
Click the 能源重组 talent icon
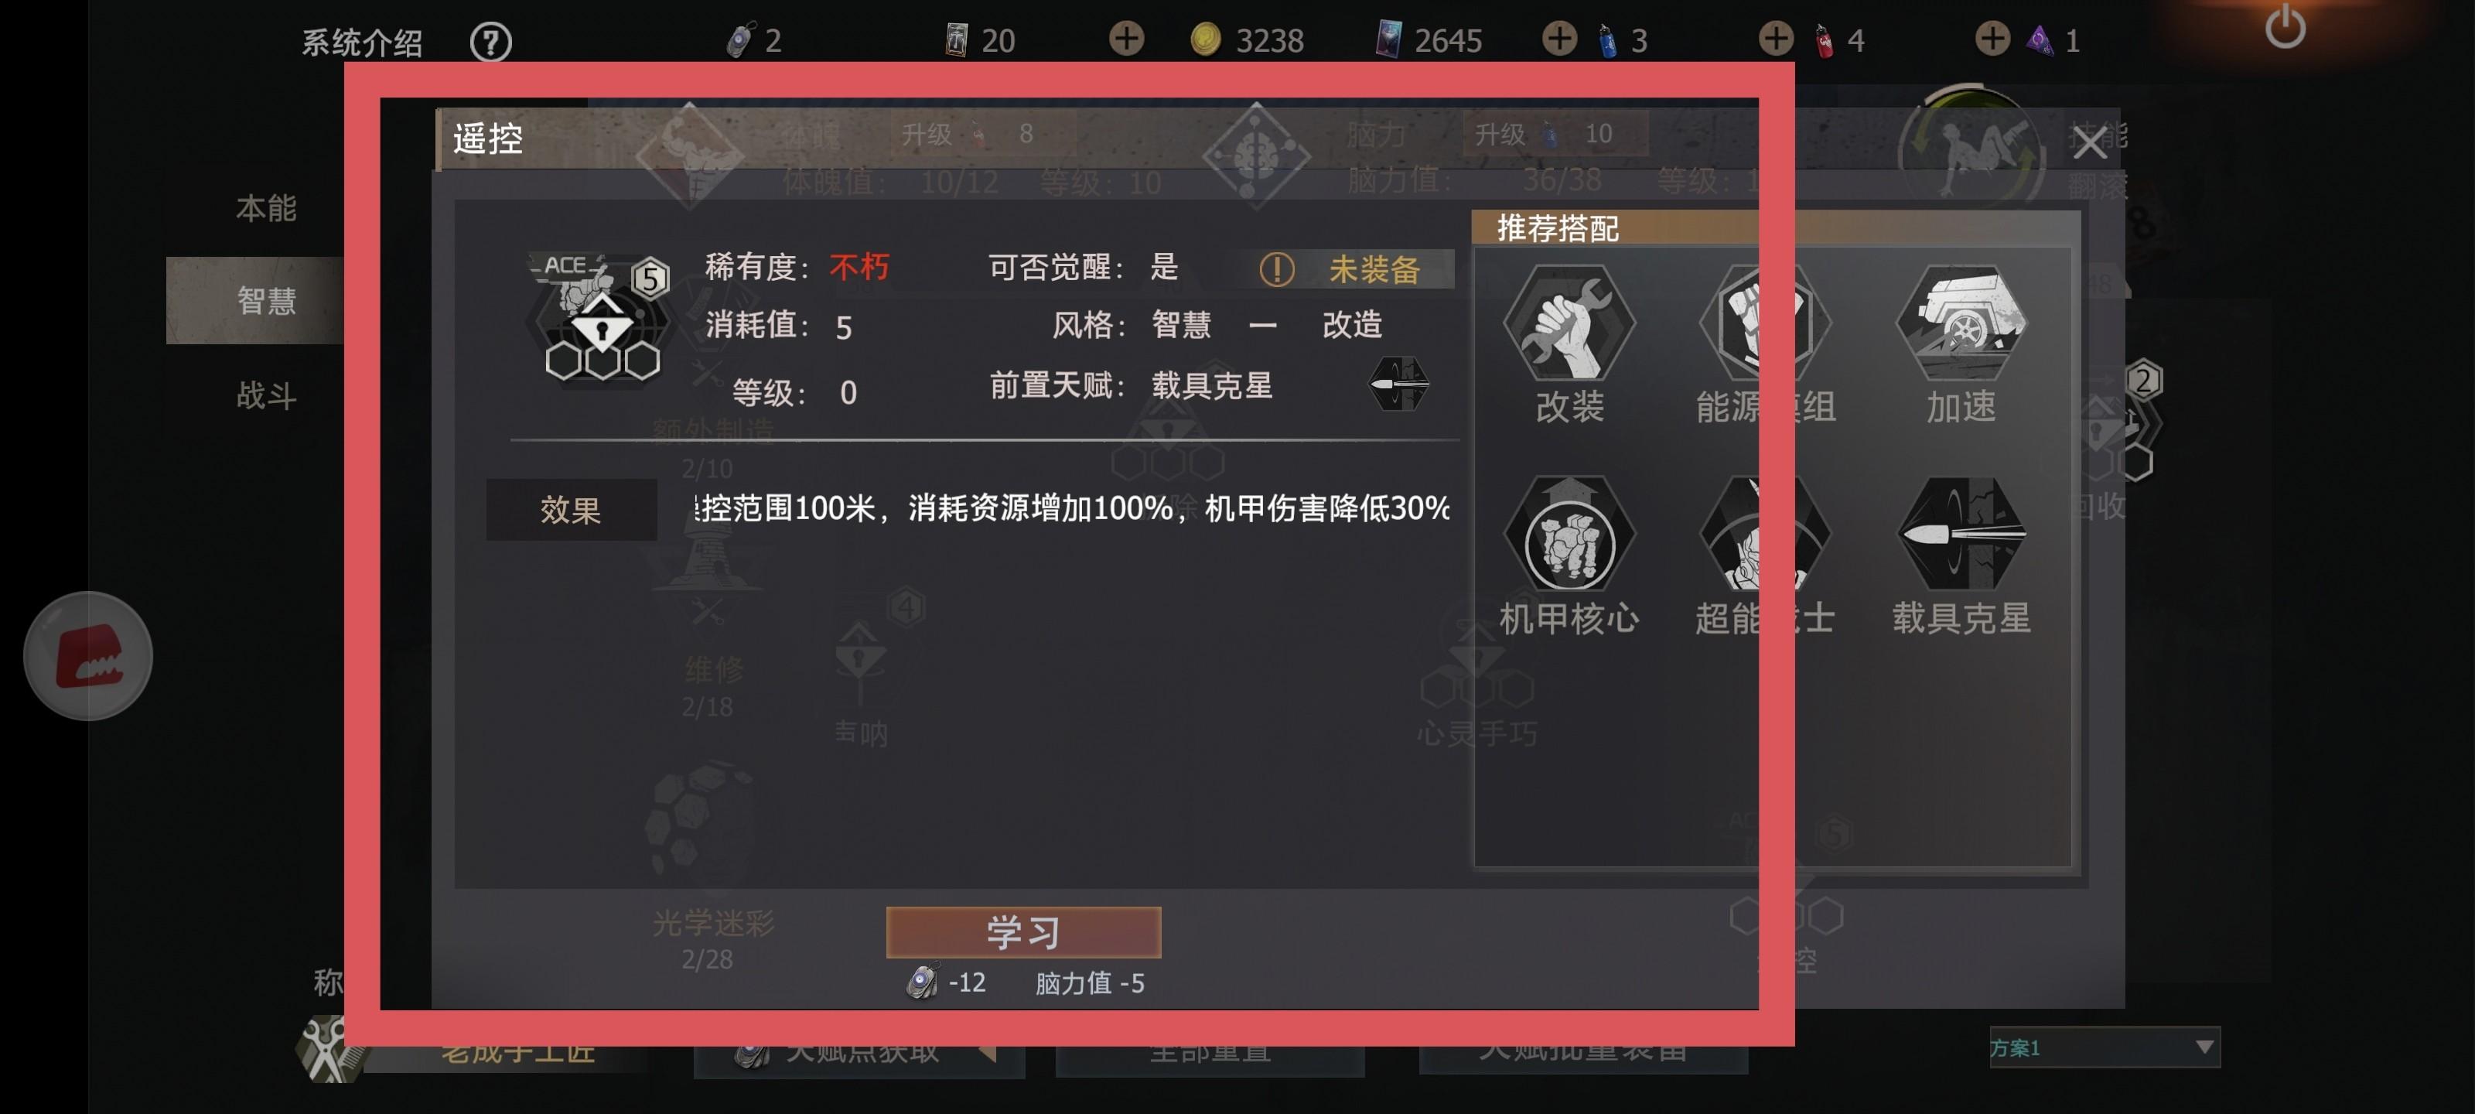tap(1765, 322)
